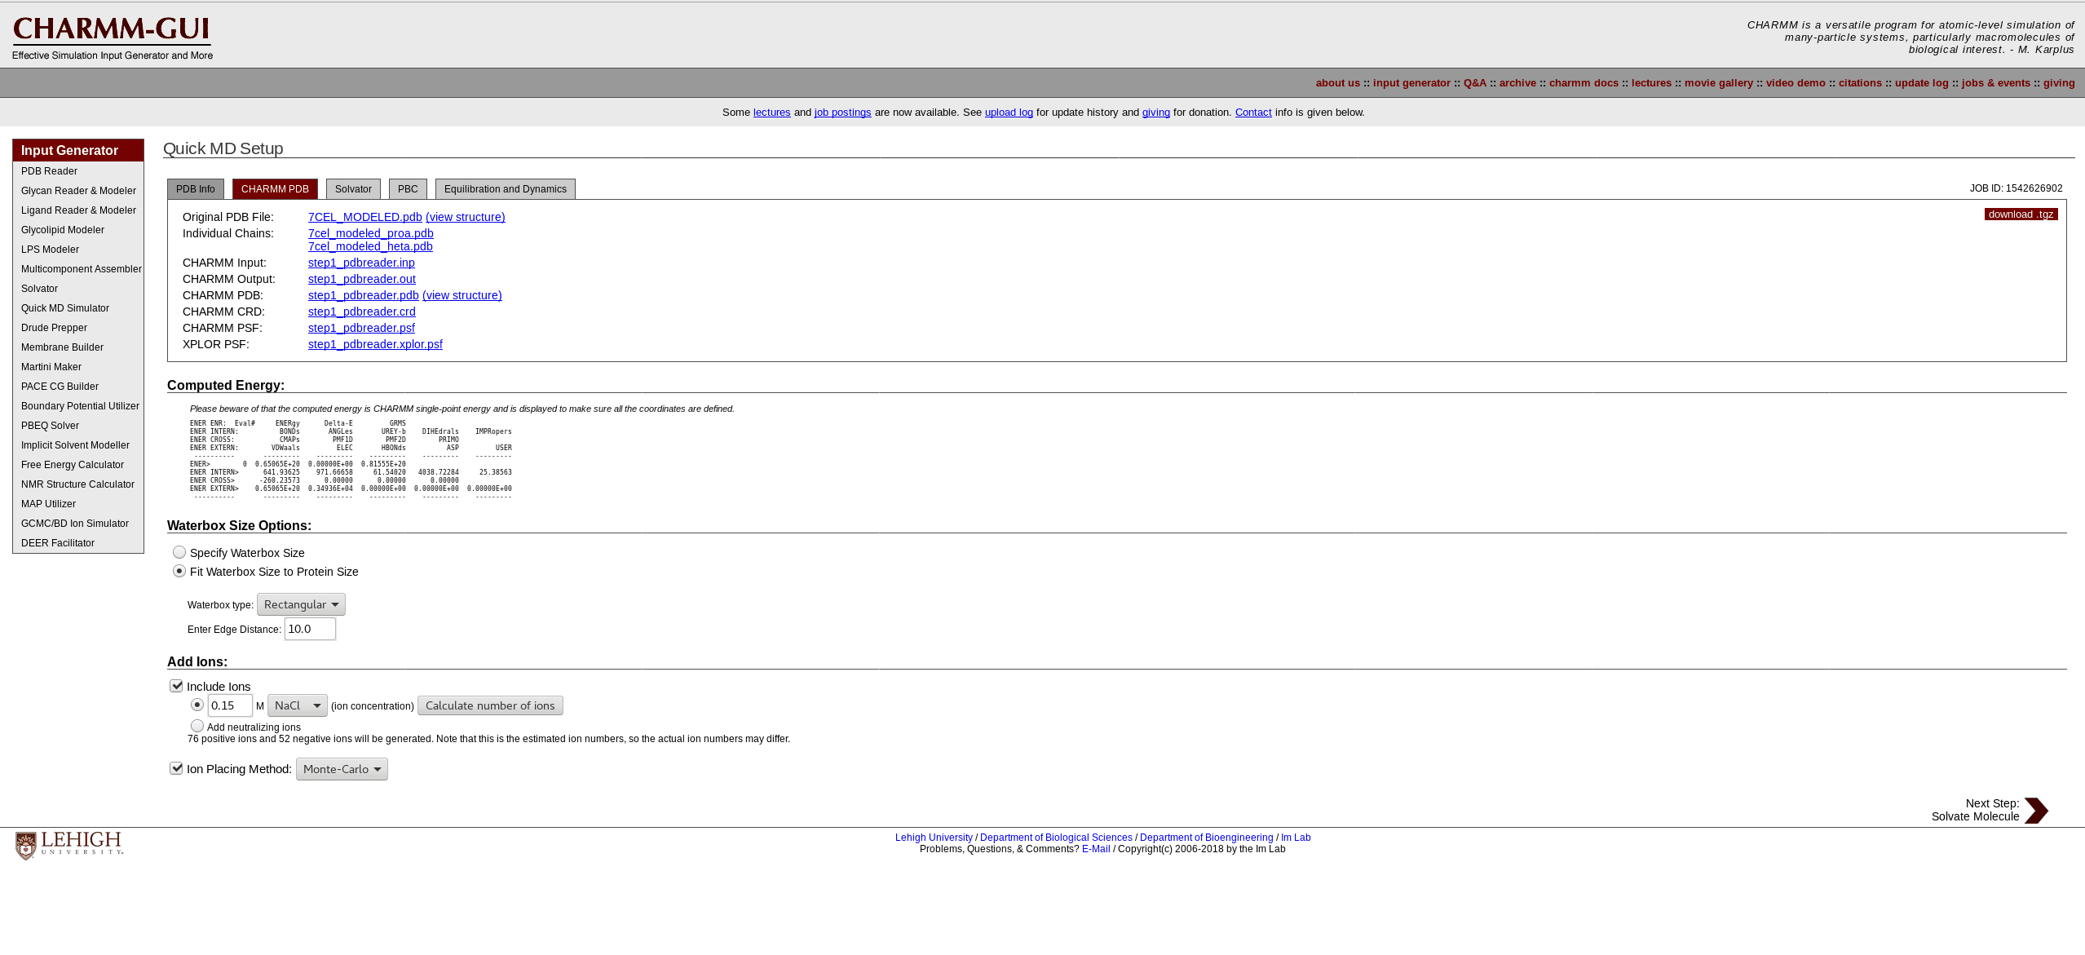Select Fit Waterbox Size to Protein Size
The image size is (2085, 955).
click(x=179, y=571)
